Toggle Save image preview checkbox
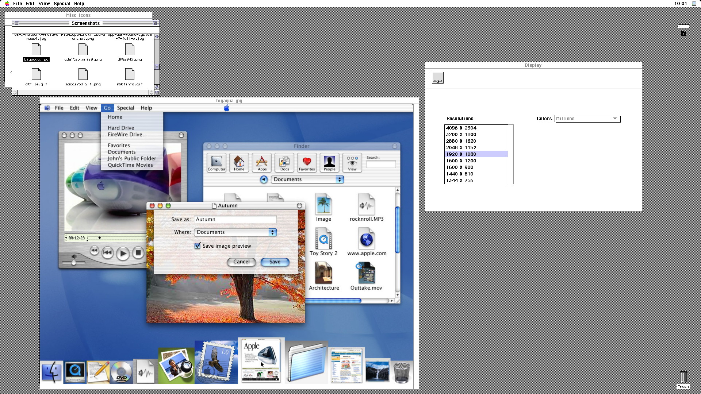This screenshot has width=701, height=394. point(198,246)
